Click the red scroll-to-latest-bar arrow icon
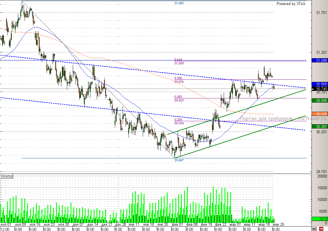 (321, 229)
